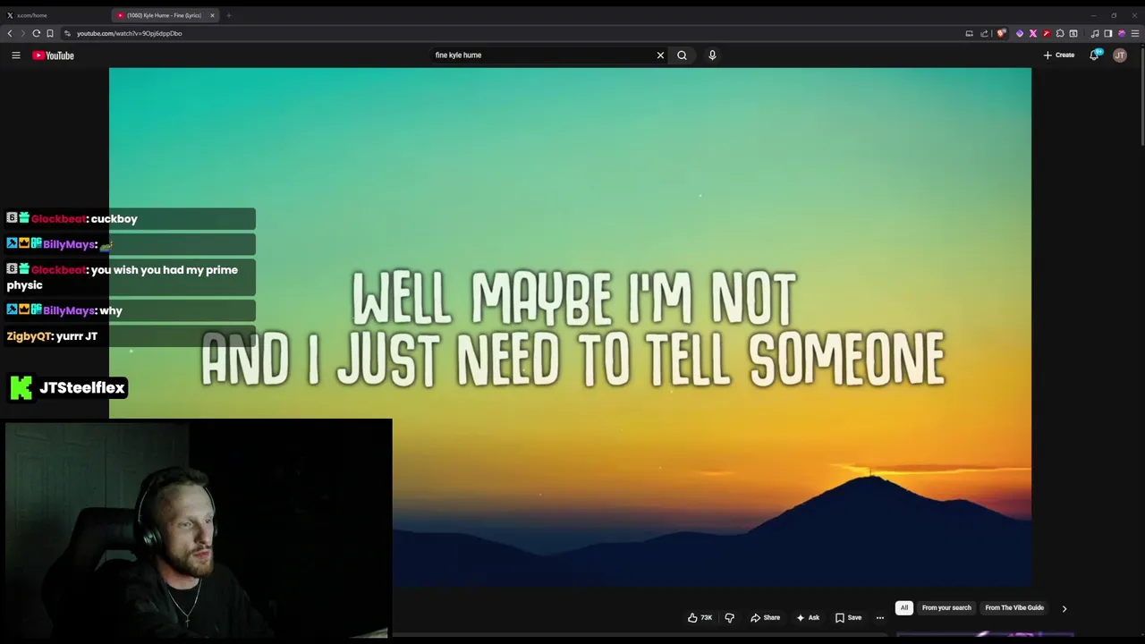Reload the current page
This screenshot has height=644, width=1145.
click(36, 33)
